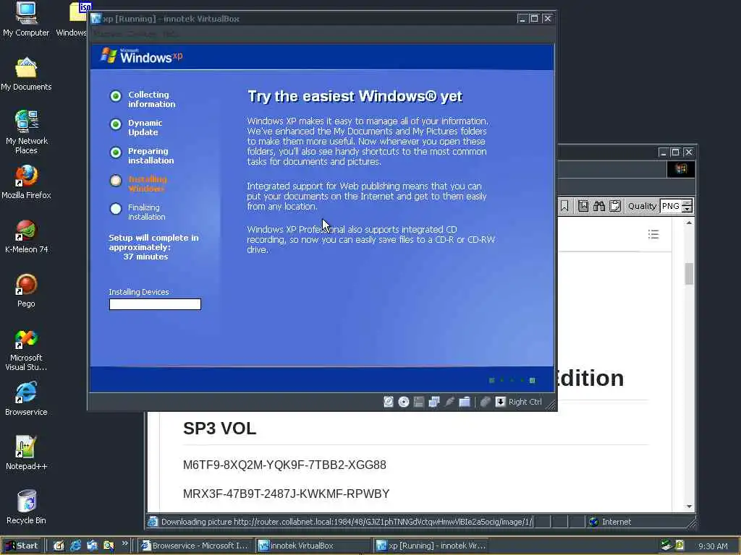Screen dimensions: 741x555
Task: Open Microsoft Visual Studio desktop shortcut
Action: [26, 350]
